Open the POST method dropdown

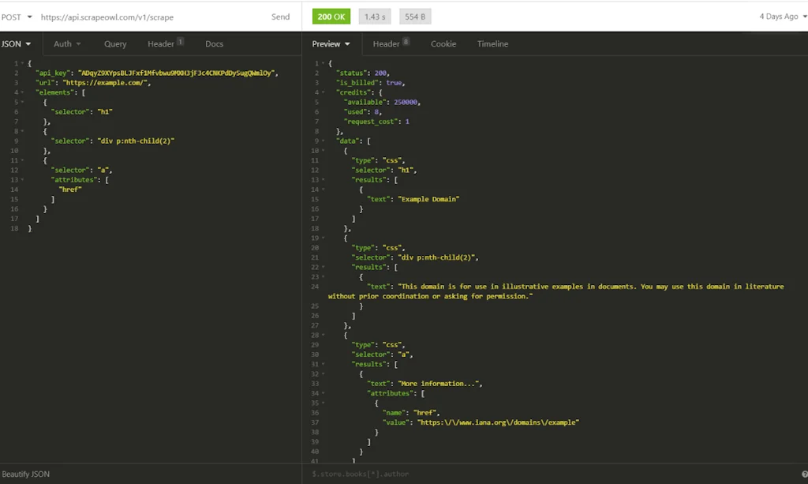click(x=17, y=17)
